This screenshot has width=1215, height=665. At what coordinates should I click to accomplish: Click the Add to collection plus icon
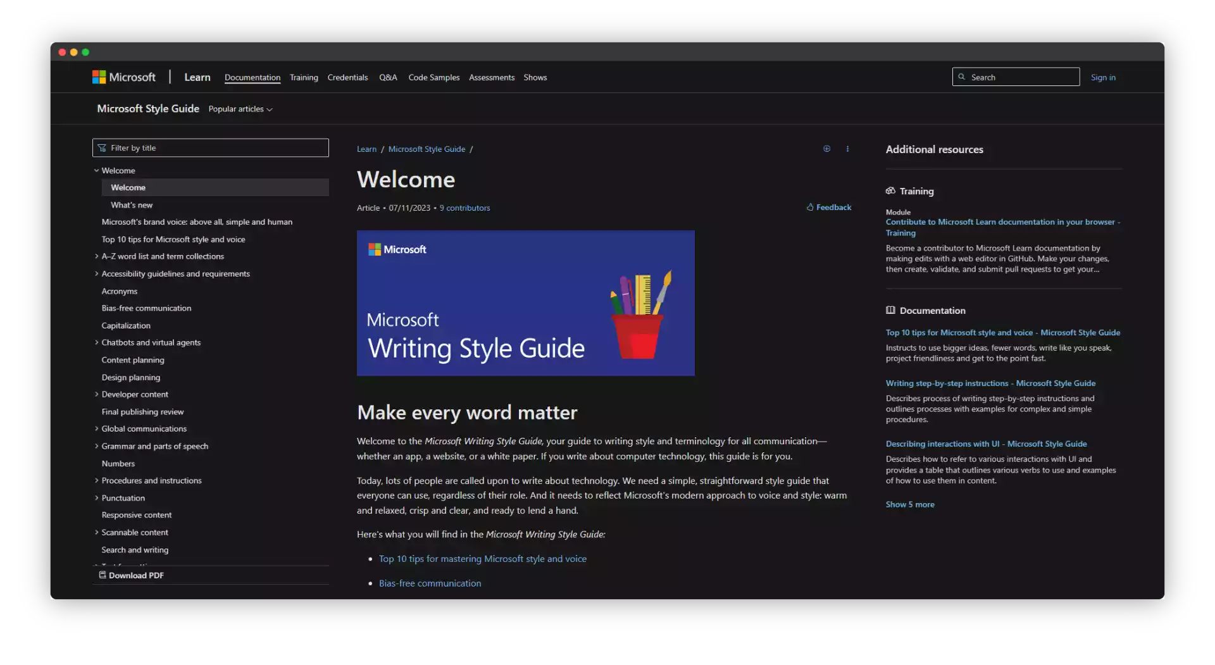[x=826, y=149]
